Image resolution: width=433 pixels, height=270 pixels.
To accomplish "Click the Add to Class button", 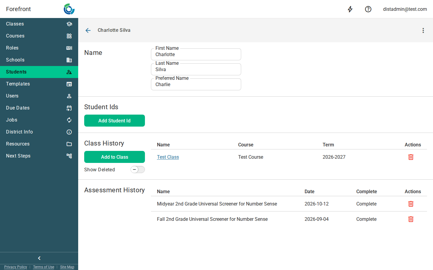I will (x=115, y=157).
